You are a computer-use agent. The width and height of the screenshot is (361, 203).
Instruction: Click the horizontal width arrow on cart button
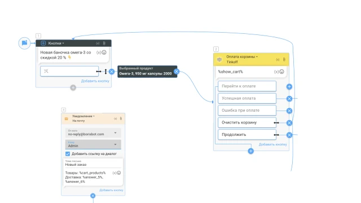99,72
